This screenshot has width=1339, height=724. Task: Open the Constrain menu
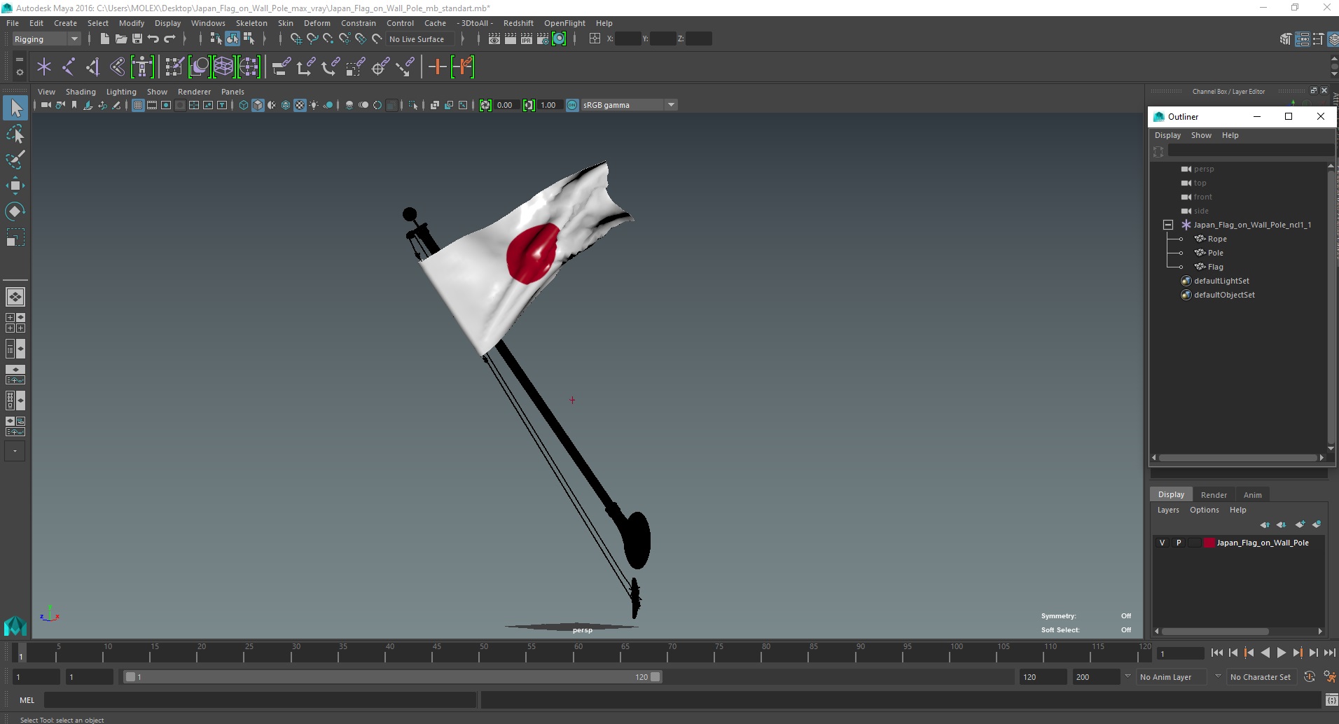358,23
